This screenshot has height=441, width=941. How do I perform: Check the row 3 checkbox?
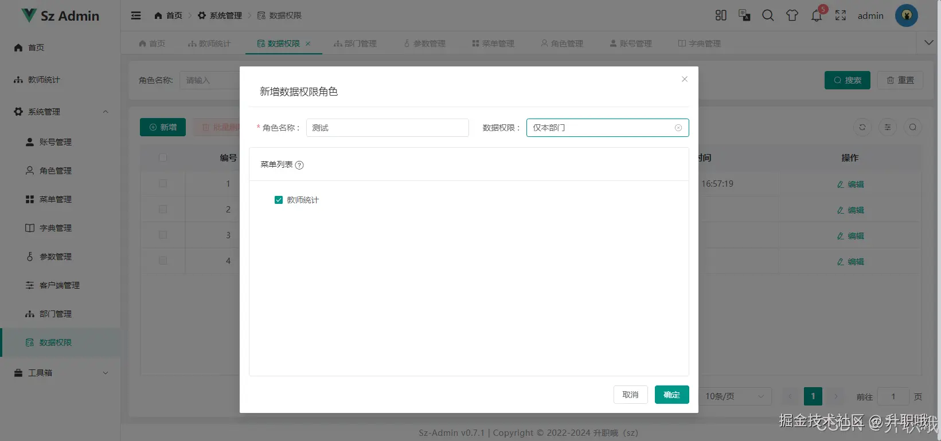coord(163,235)
